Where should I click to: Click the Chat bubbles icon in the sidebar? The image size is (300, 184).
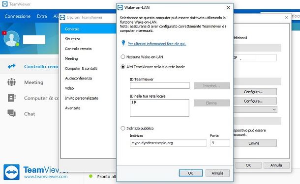[x=11, y=113]
